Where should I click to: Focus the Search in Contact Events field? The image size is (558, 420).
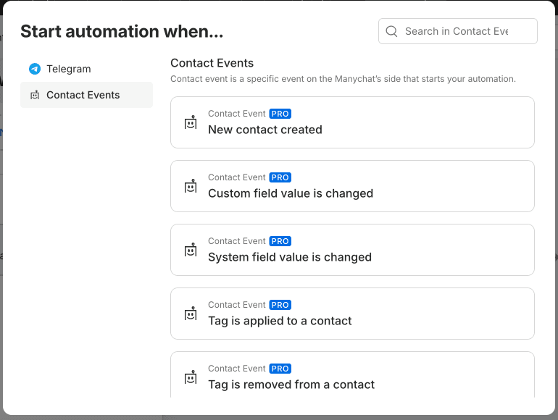point(458,31)
